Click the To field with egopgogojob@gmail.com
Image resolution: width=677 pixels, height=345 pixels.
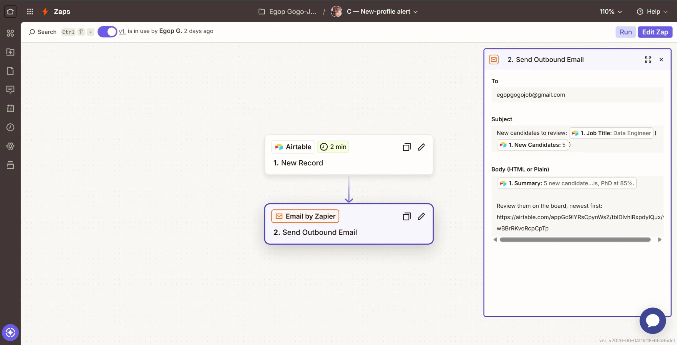tap(577, 95)
